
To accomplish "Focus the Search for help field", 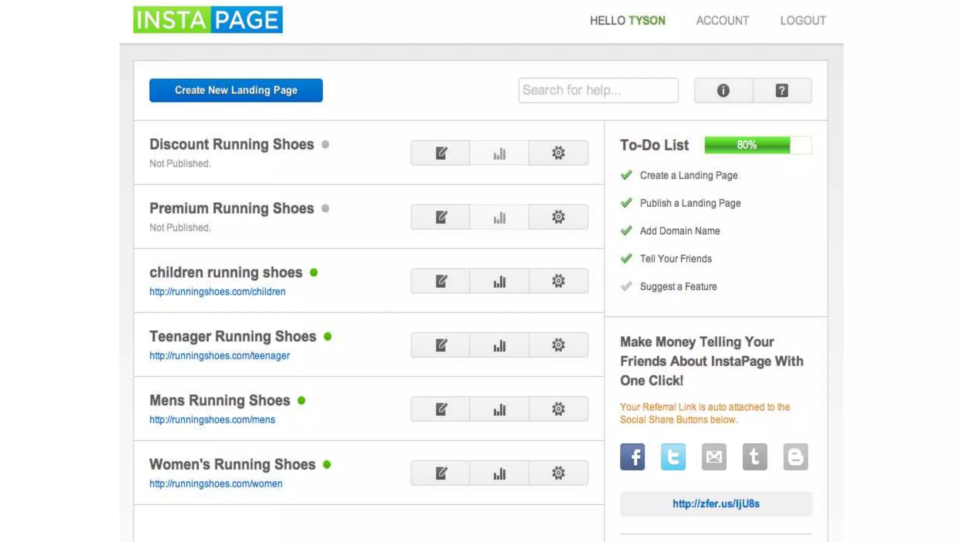I will click(x=598, y=90).
